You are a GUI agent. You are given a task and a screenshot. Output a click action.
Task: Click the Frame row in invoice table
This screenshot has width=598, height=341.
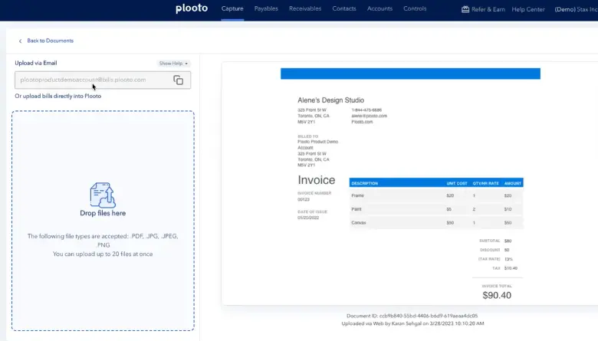[x=436, y=195]
